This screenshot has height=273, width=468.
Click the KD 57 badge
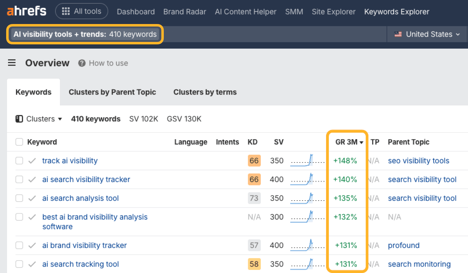(x=254, y=246)
